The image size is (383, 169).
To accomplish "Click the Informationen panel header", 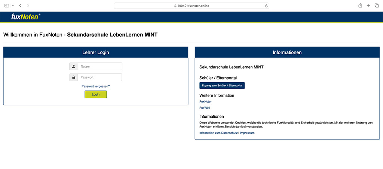I will tap(287, 52).
